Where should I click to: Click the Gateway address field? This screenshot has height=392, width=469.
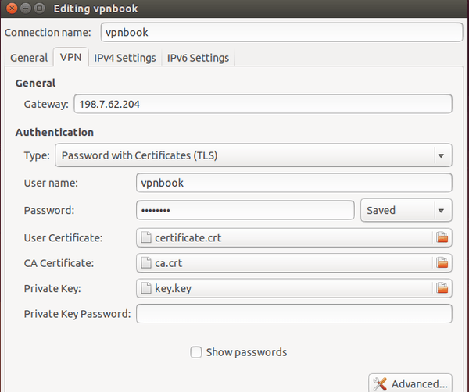pos(263,104)
